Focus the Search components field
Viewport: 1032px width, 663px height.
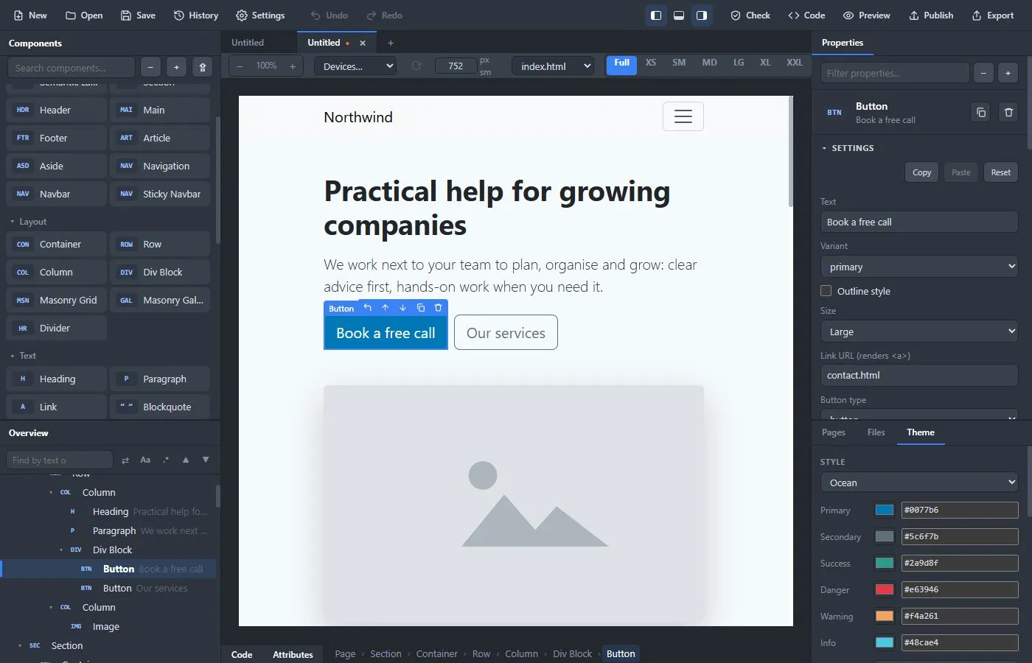click(72, 68)
